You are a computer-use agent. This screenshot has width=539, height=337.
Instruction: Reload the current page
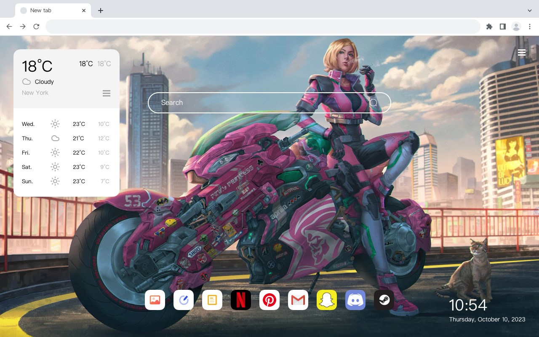point(36,27)
